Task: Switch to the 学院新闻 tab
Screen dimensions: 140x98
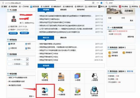Action: [46, 10]
